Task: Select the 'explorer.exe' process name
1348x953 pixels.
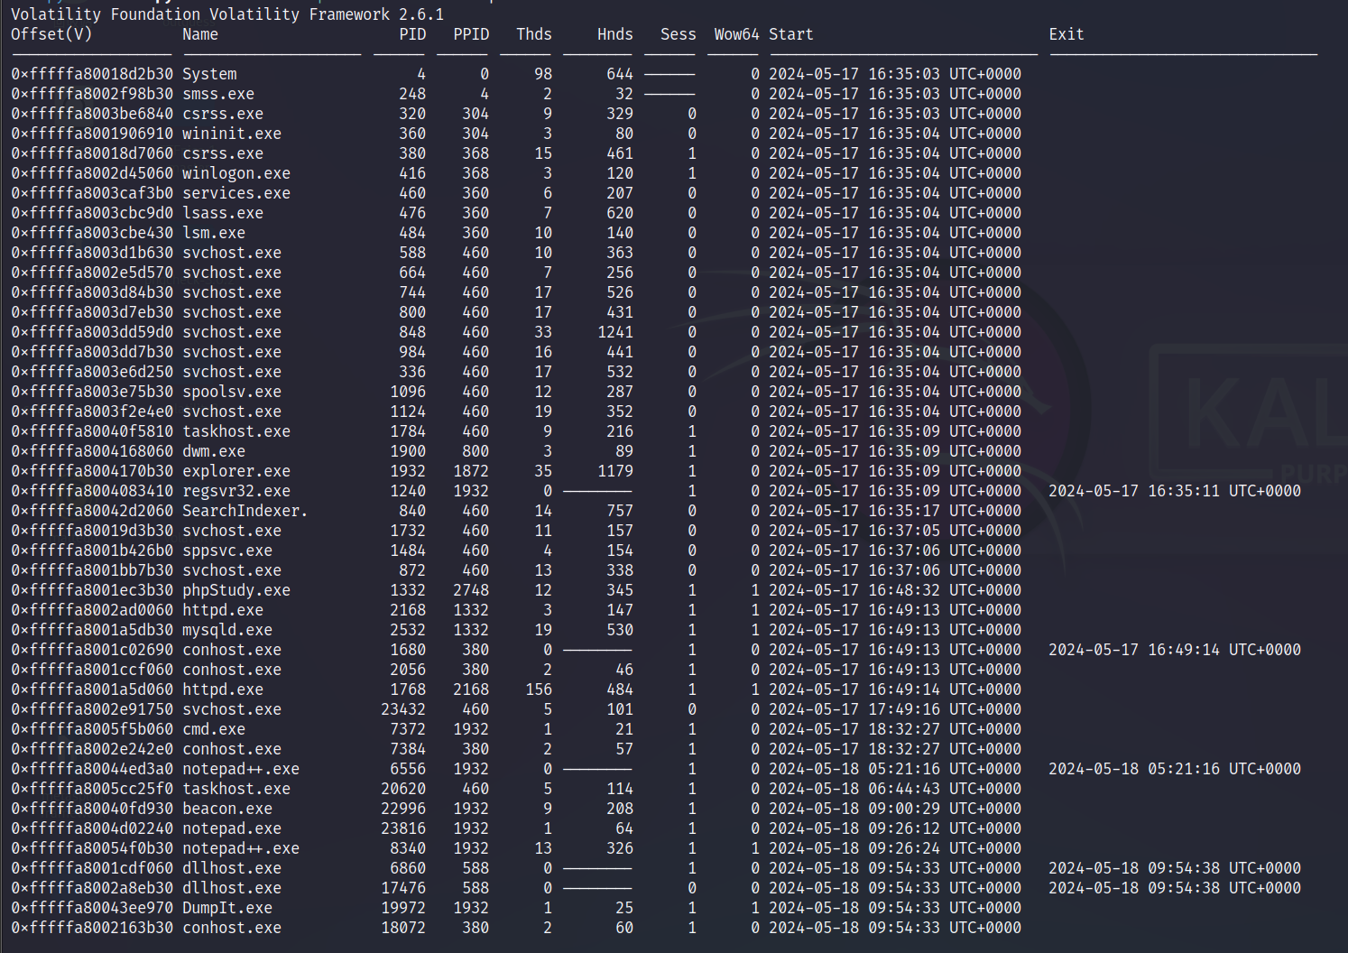Action: pyautogui.click(x=236, y=471)
